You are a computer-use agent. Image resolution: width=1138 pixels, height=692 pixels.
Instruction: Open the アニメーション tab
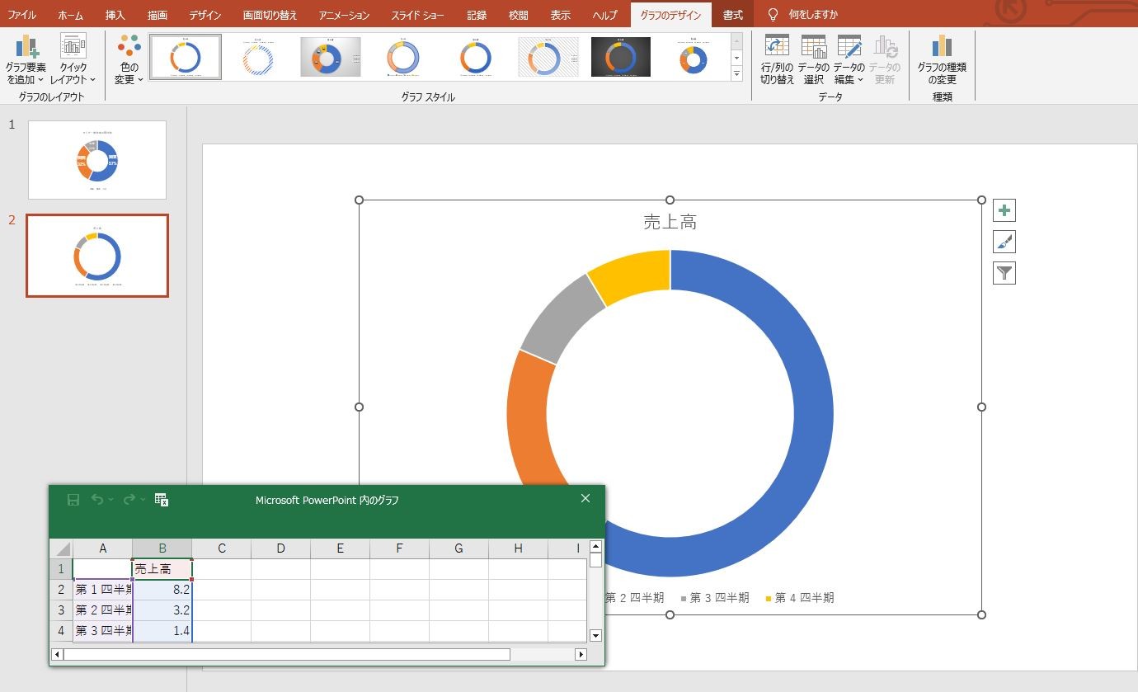[x=344, y=15]
